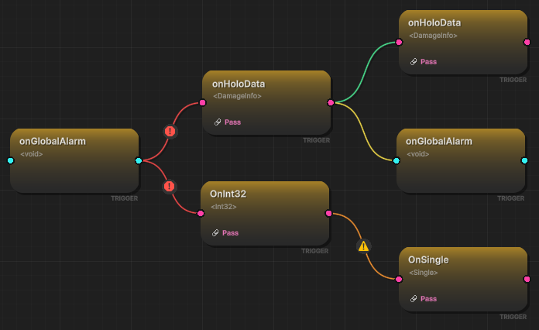The width and height of the screenshot is (539, 330).
Task: Click the cyan input port of the right onGlobalAlarm node
Action: coord(397,161)
